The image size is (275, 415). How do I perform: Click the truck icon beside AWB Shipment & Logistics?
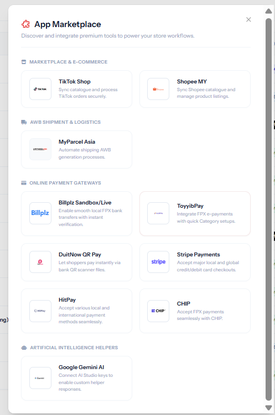pos(24,122)
